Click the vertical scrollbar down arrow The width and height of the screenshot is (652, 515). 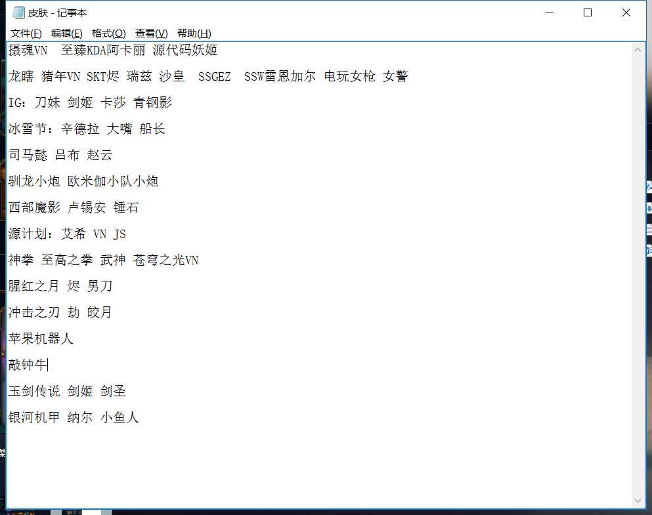[x=638, y=501]
